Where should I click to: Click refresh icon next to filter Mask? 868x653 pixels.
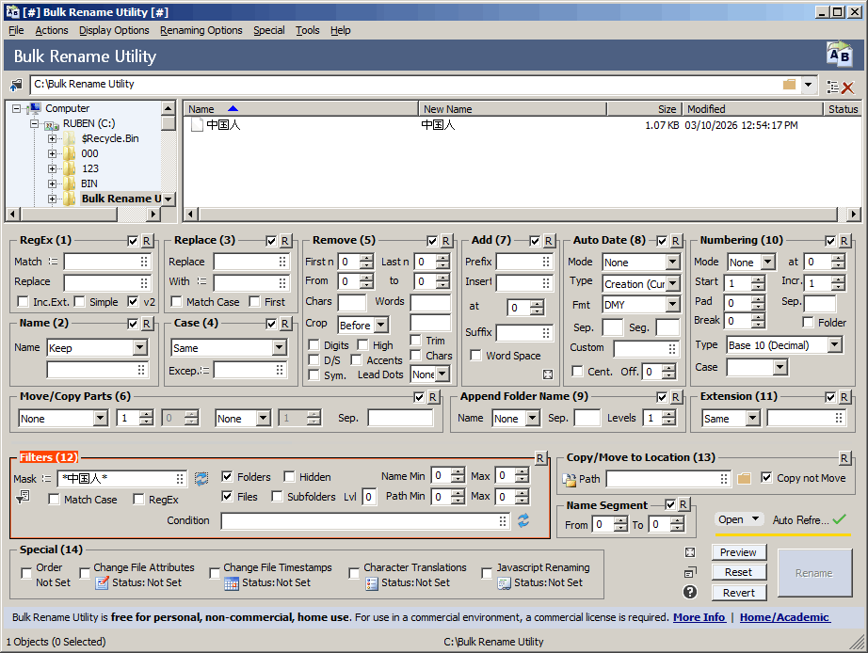[x=201, y=479]
